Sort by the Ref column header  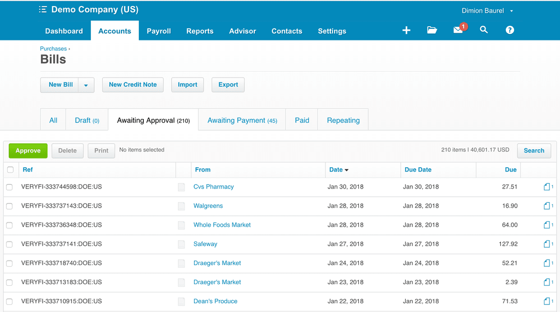tap(27, 169)
